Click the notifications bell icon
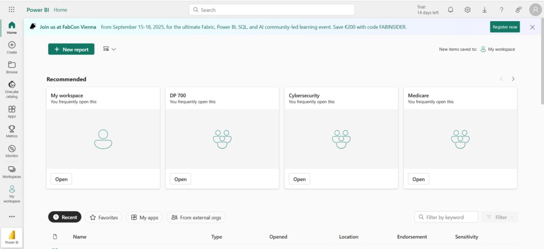 [450, 10]
